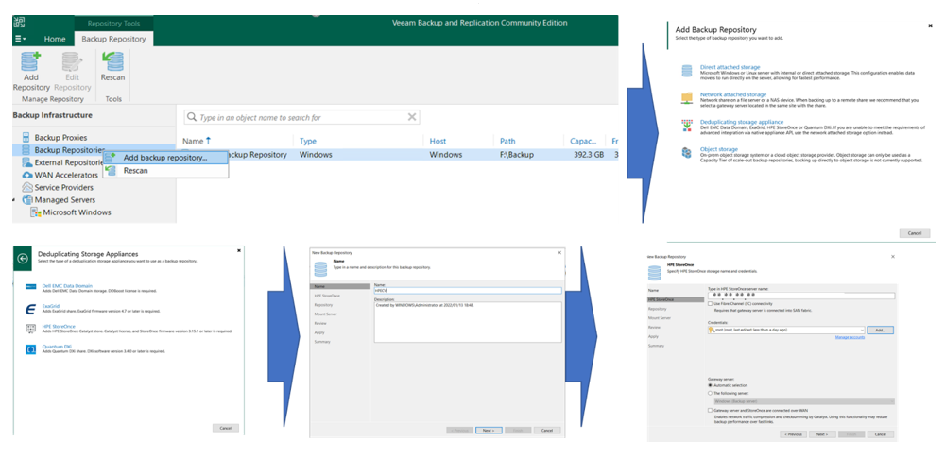The height and width of the screenshot is (459, 945).
Task: Click the Direct attached storage icon
Action: coord(686,71)
